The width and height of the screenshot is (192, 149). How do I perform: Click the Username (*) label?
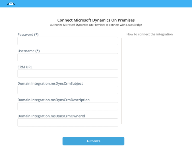28,51
